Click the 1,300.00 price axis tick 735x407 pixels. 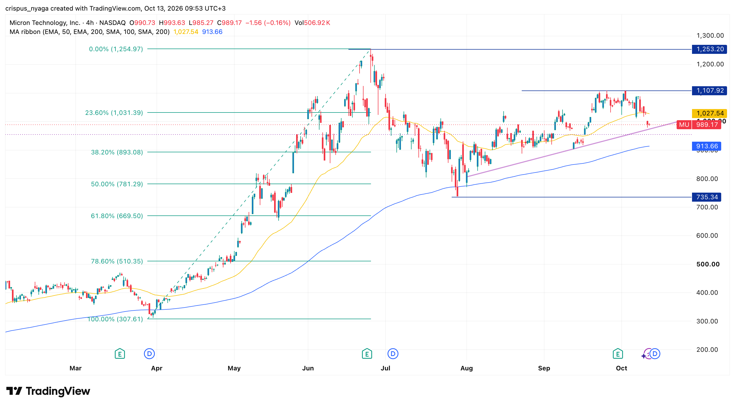click(710, 36)
